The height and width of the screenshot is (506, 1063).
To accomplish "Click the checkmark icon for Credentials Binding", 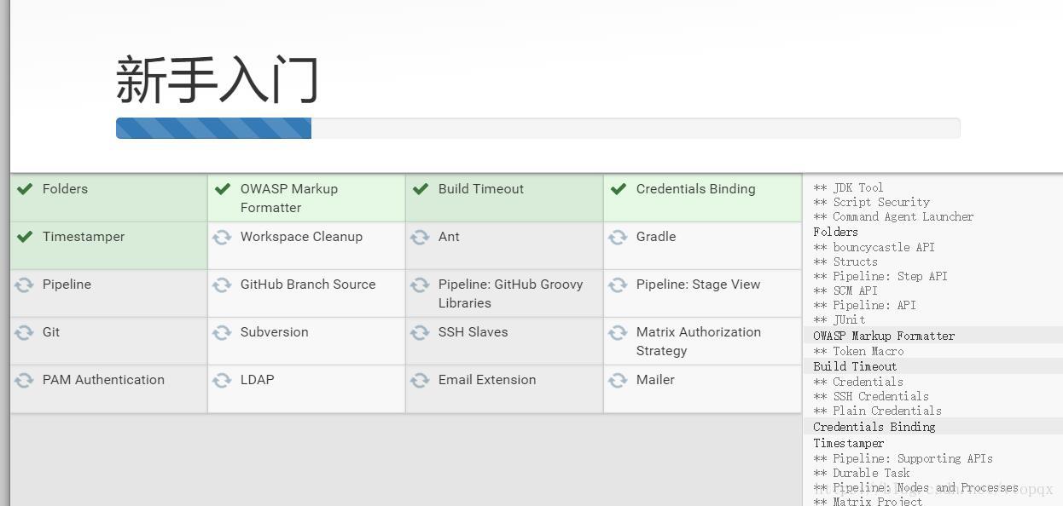I will (x=619, y=189).
